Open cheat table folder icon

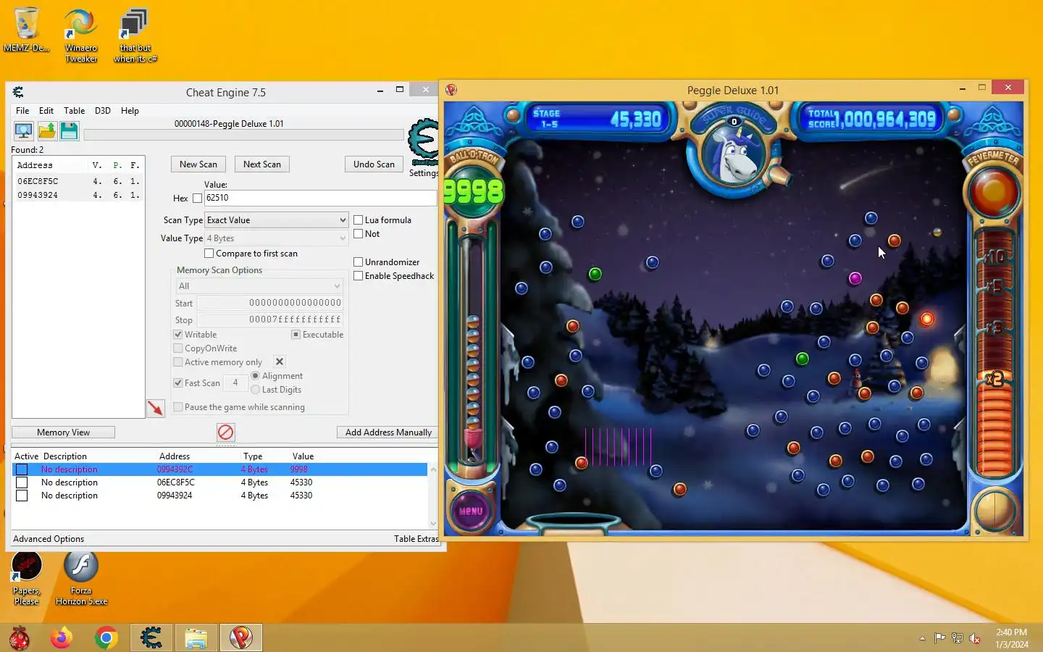click(x=47, y=131)
